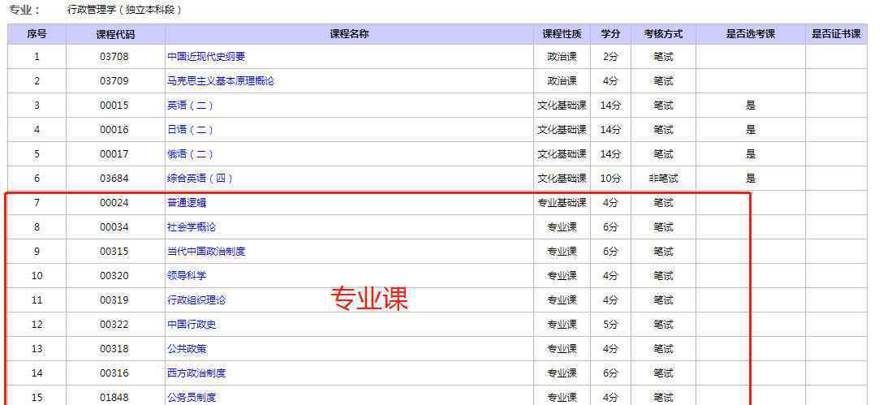Select course code 03708
883x405 pixels.
click(114, 57)
